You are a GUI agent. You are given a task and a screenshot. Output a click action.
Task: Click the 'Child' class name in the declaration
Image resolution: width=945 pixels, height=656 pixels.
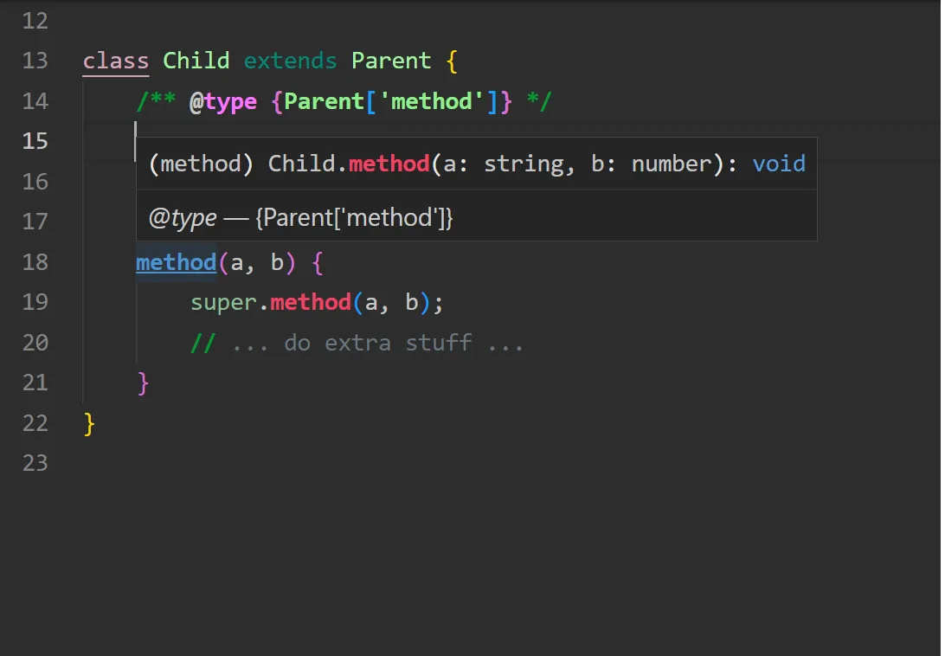196,61
